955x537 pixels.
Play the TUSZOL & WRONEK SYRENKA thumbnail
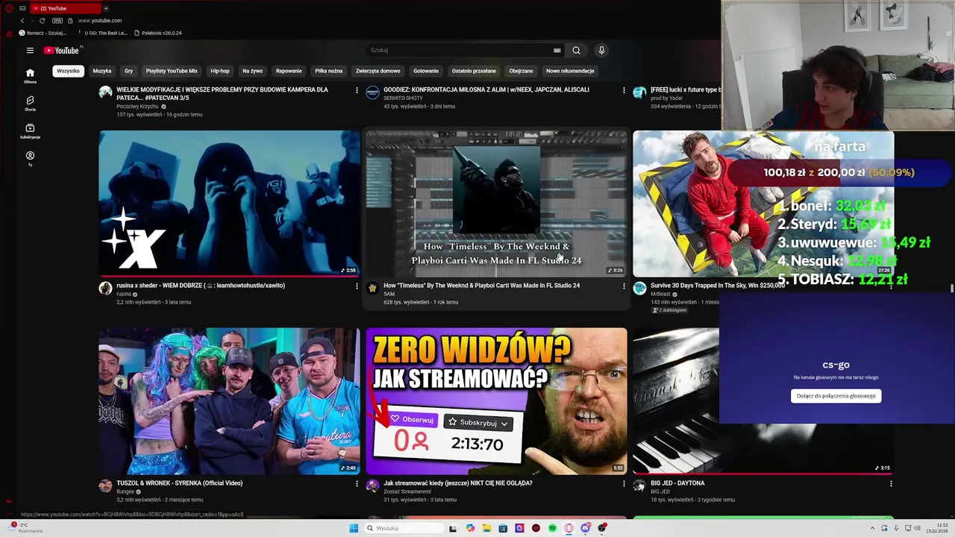point(229,401)
